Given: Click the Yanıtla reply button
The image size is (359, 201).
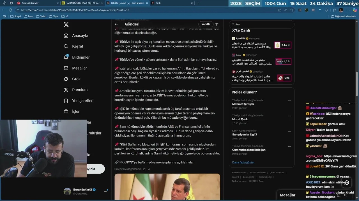Looking at the screenshot, I should (x=206, y=24).
